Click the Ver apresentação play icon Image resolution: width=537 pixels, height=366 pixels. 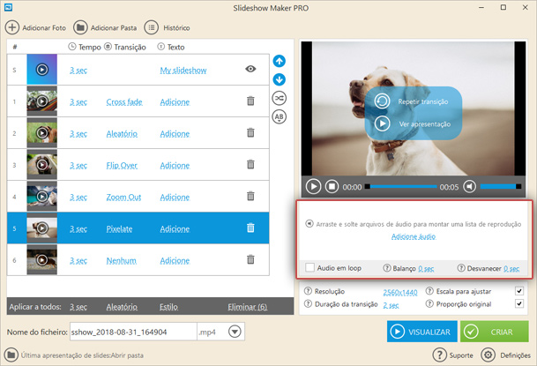point(382,123)
